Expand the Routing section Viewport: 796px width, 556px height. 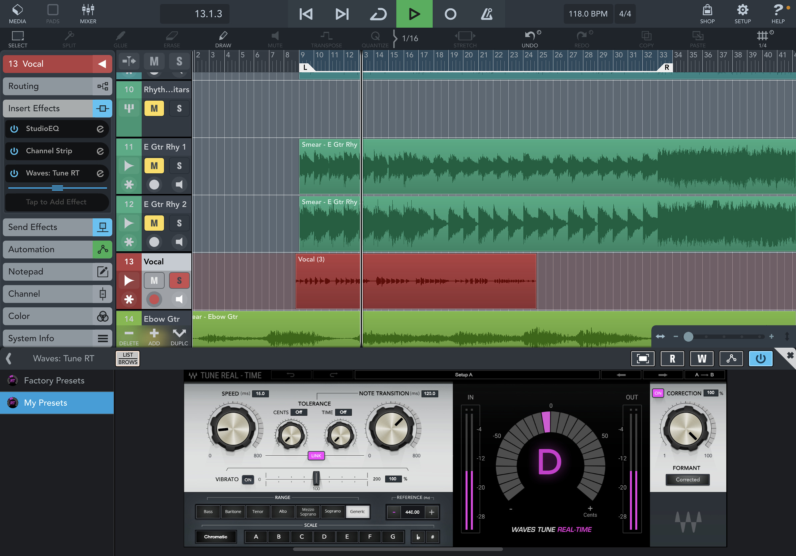click(x=57, y=86)
